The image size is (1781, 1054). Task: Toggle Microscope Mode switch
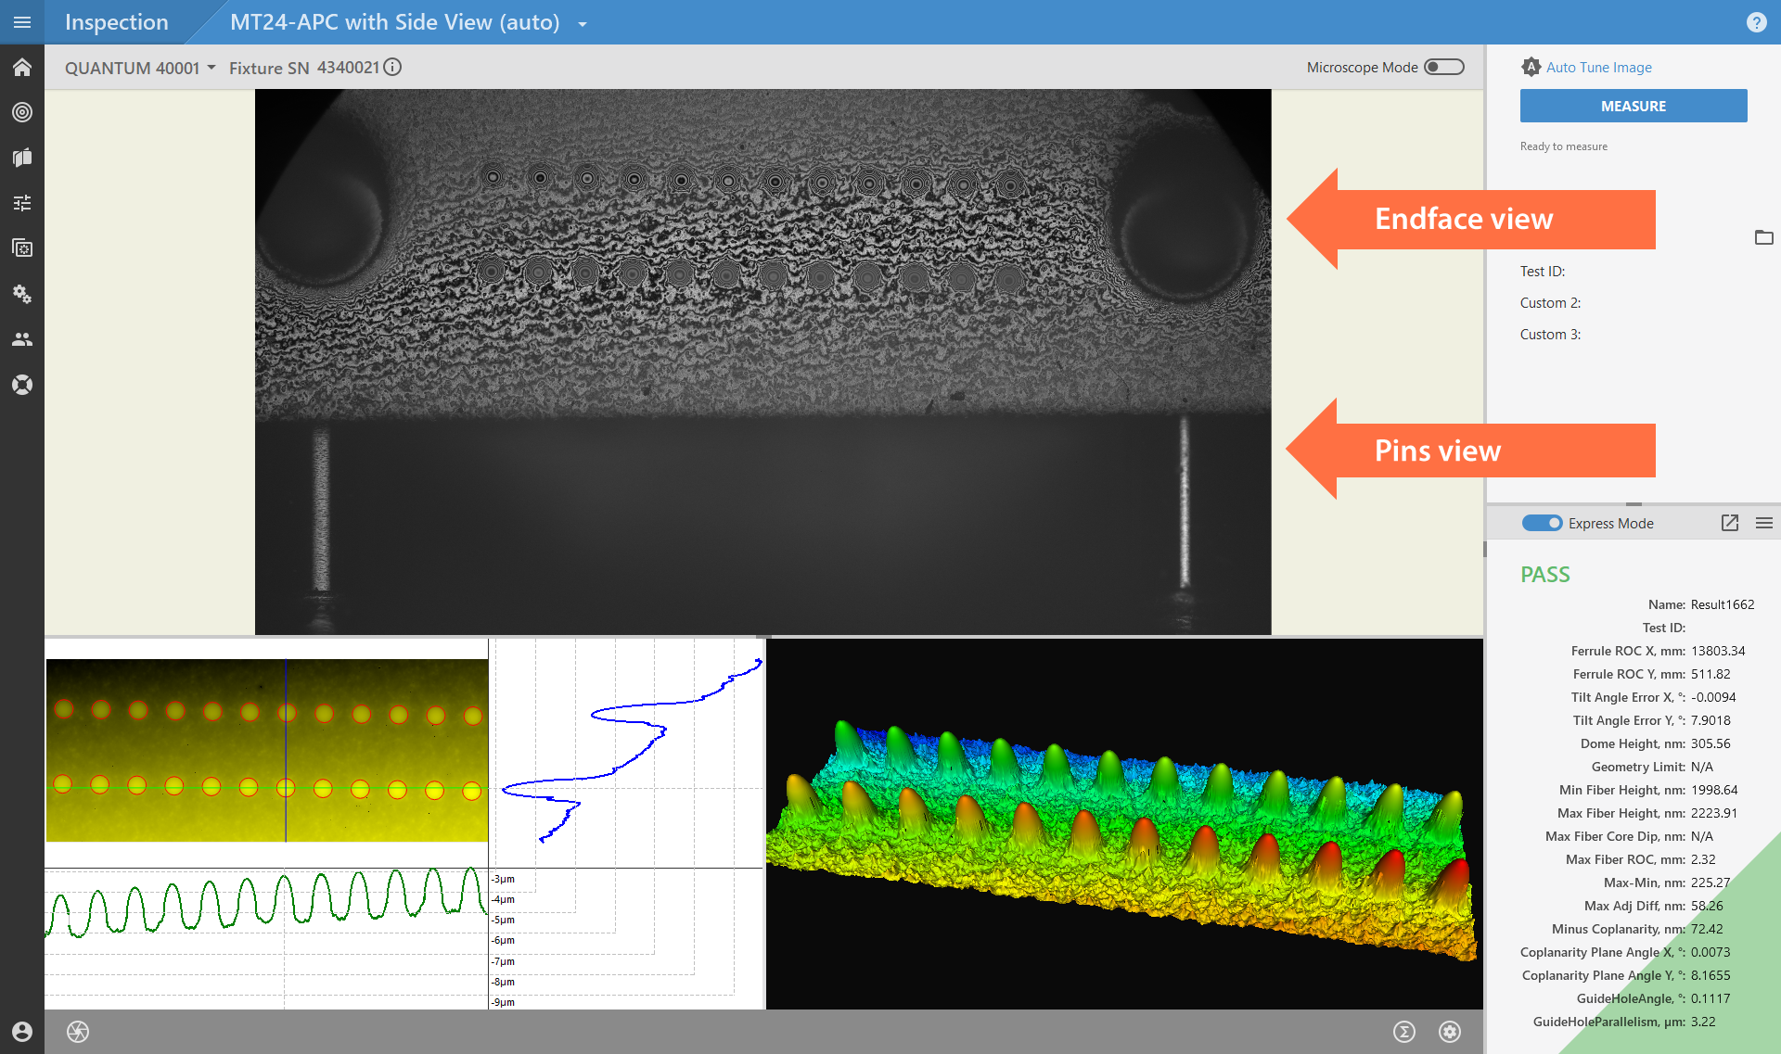[x=1442, y=67]
